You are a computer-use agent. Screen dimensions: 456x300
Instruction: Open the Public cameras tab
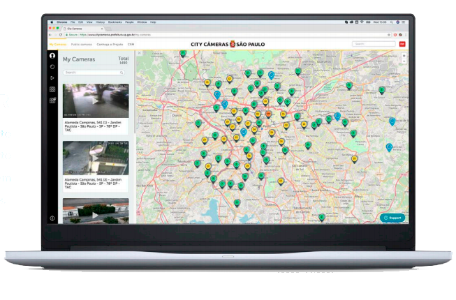82,44
